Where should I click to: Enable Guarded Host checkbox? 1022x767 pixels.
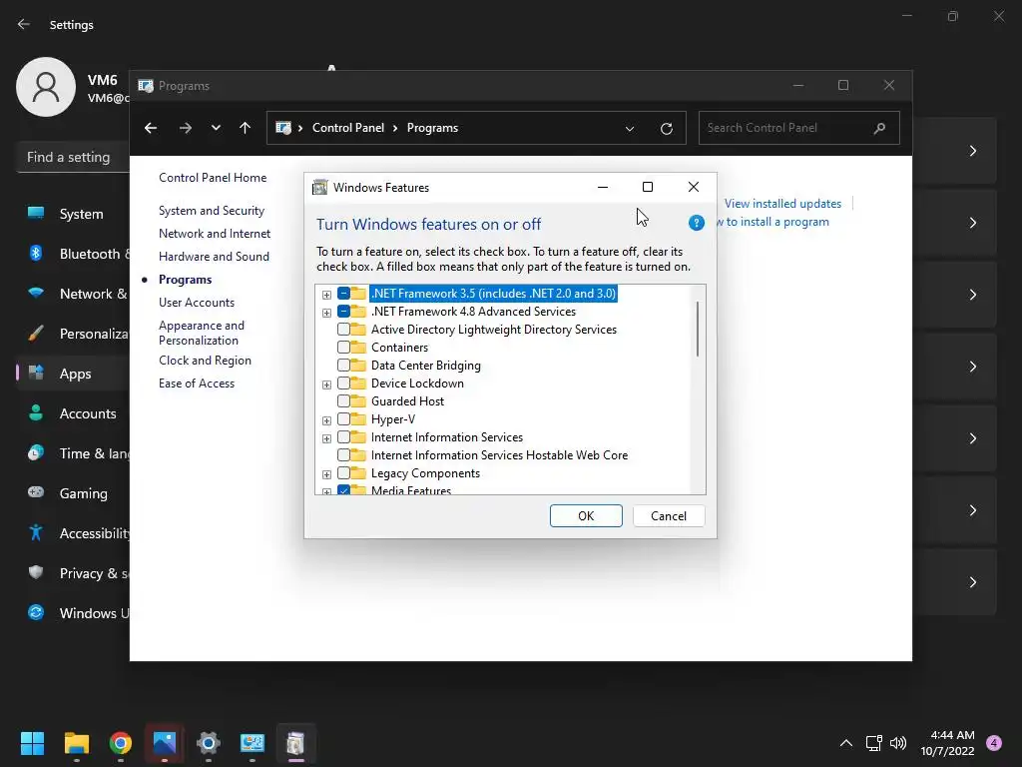pyautogui.click(x=343, y=401)
